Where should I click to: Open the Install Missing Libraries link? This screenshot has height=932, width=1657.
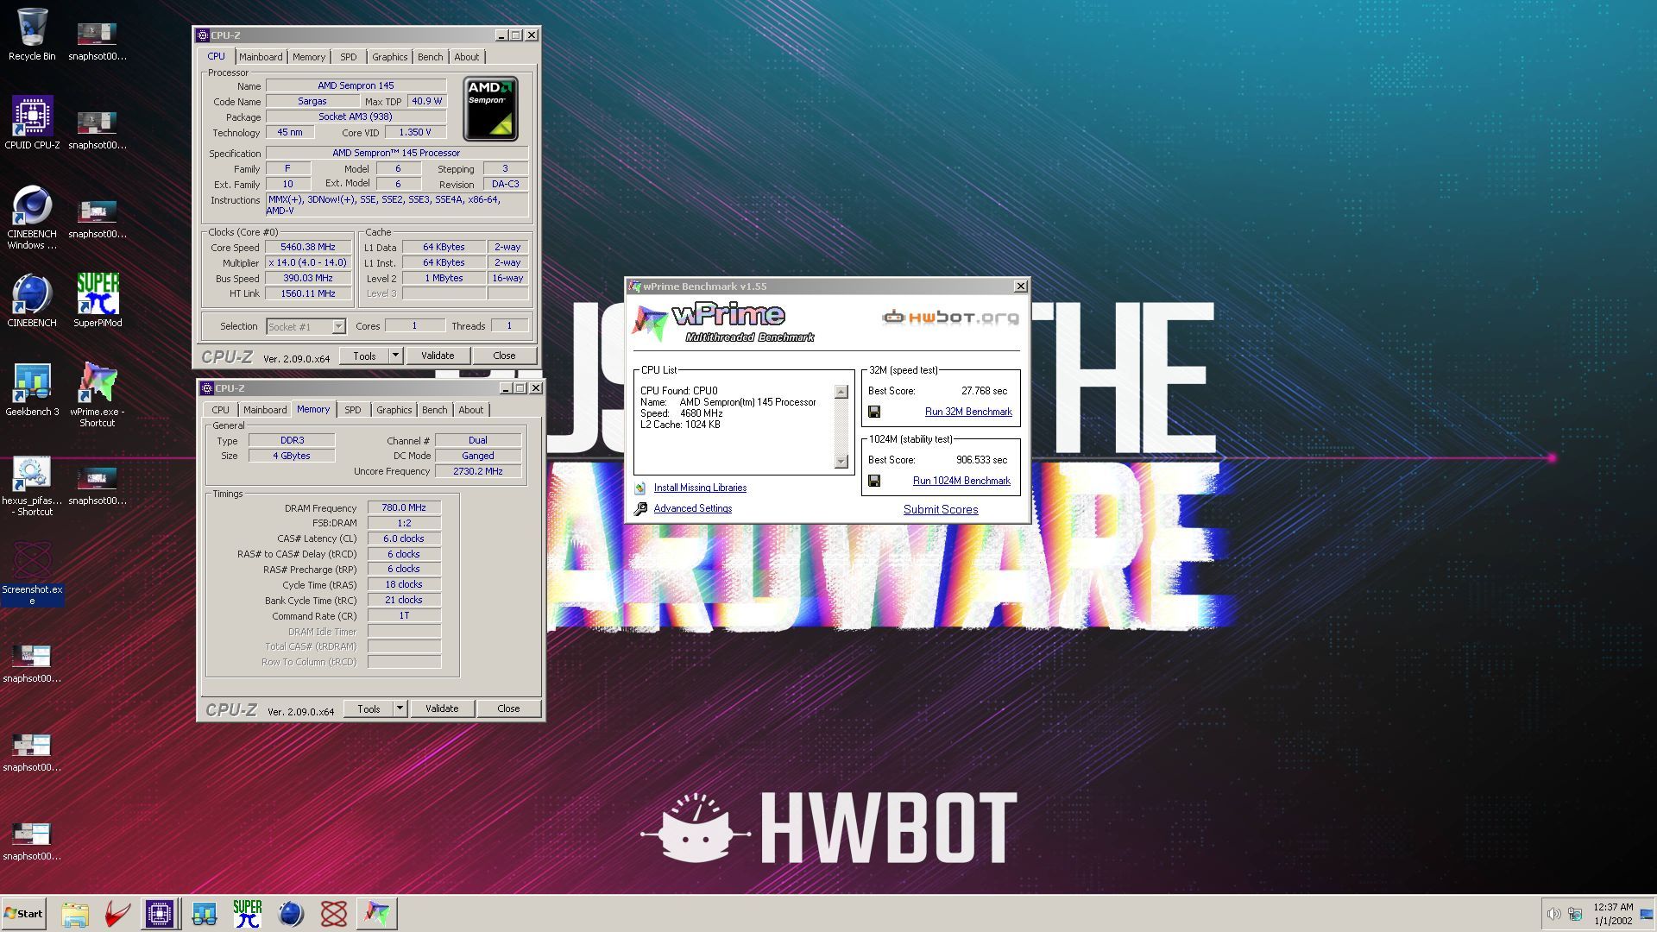pos(700,488)
